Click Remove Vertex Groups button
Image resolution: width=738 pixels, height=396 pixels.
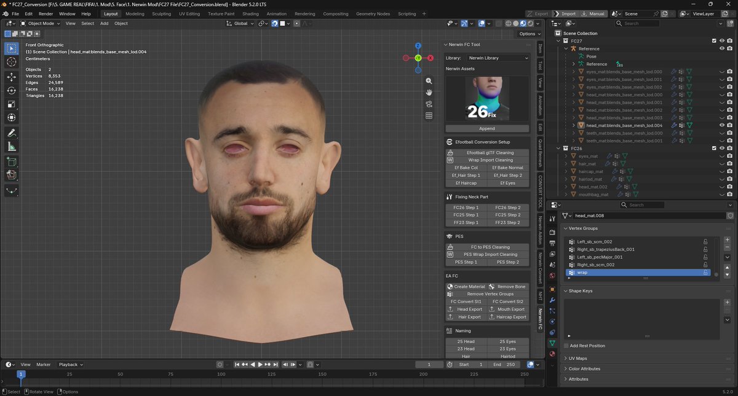(487, 294)
